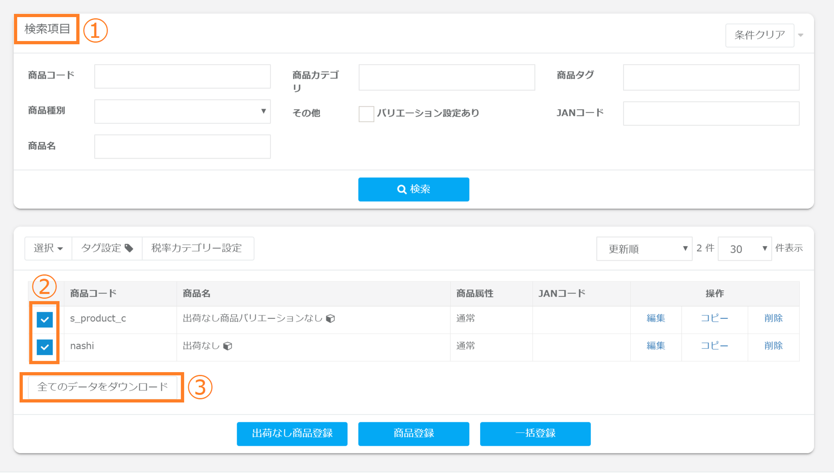Click the tag icon in タグ設定

click(129, 248)
